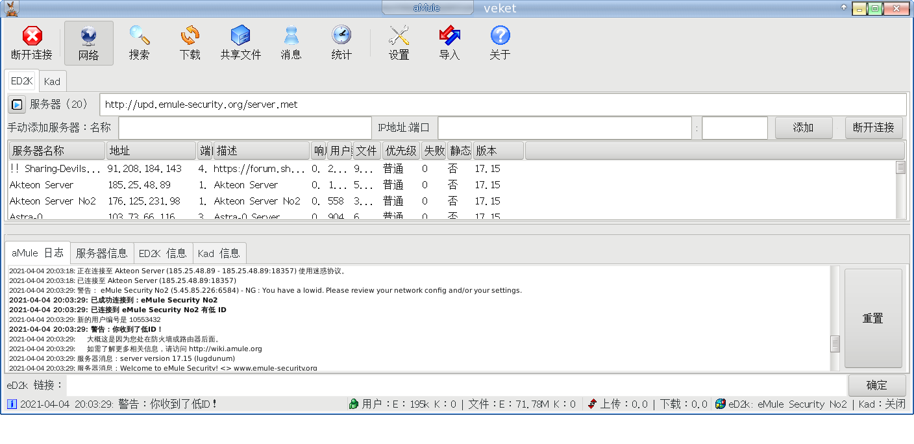The height and width of the screenshot is (444, 914).
Task: Click the 服务器 (20) label
Action: tap(59, 105)
